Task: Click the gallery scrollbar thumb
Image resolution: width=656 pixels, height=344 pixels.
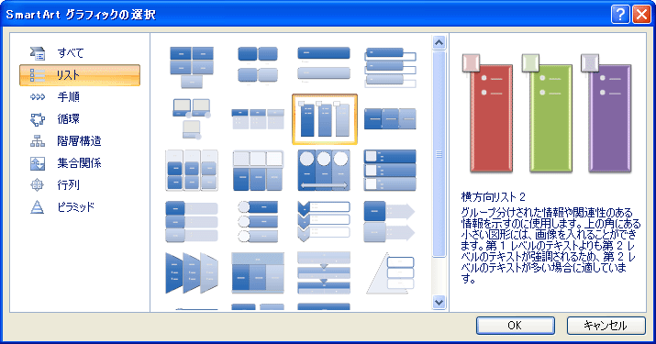Action: 439,154
